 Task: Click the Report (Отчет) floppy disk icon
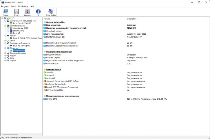coord(16,12)
